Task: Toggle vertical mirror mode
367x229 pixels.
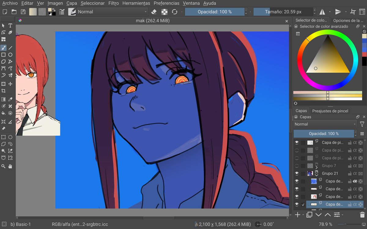Action: 338,12
